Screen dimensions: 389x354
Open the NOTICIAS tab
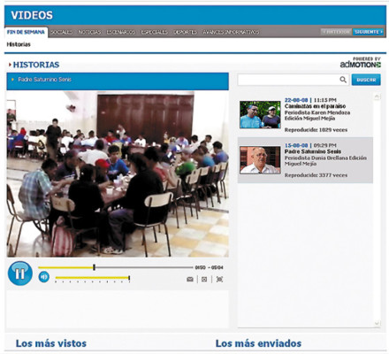(89, 32)
